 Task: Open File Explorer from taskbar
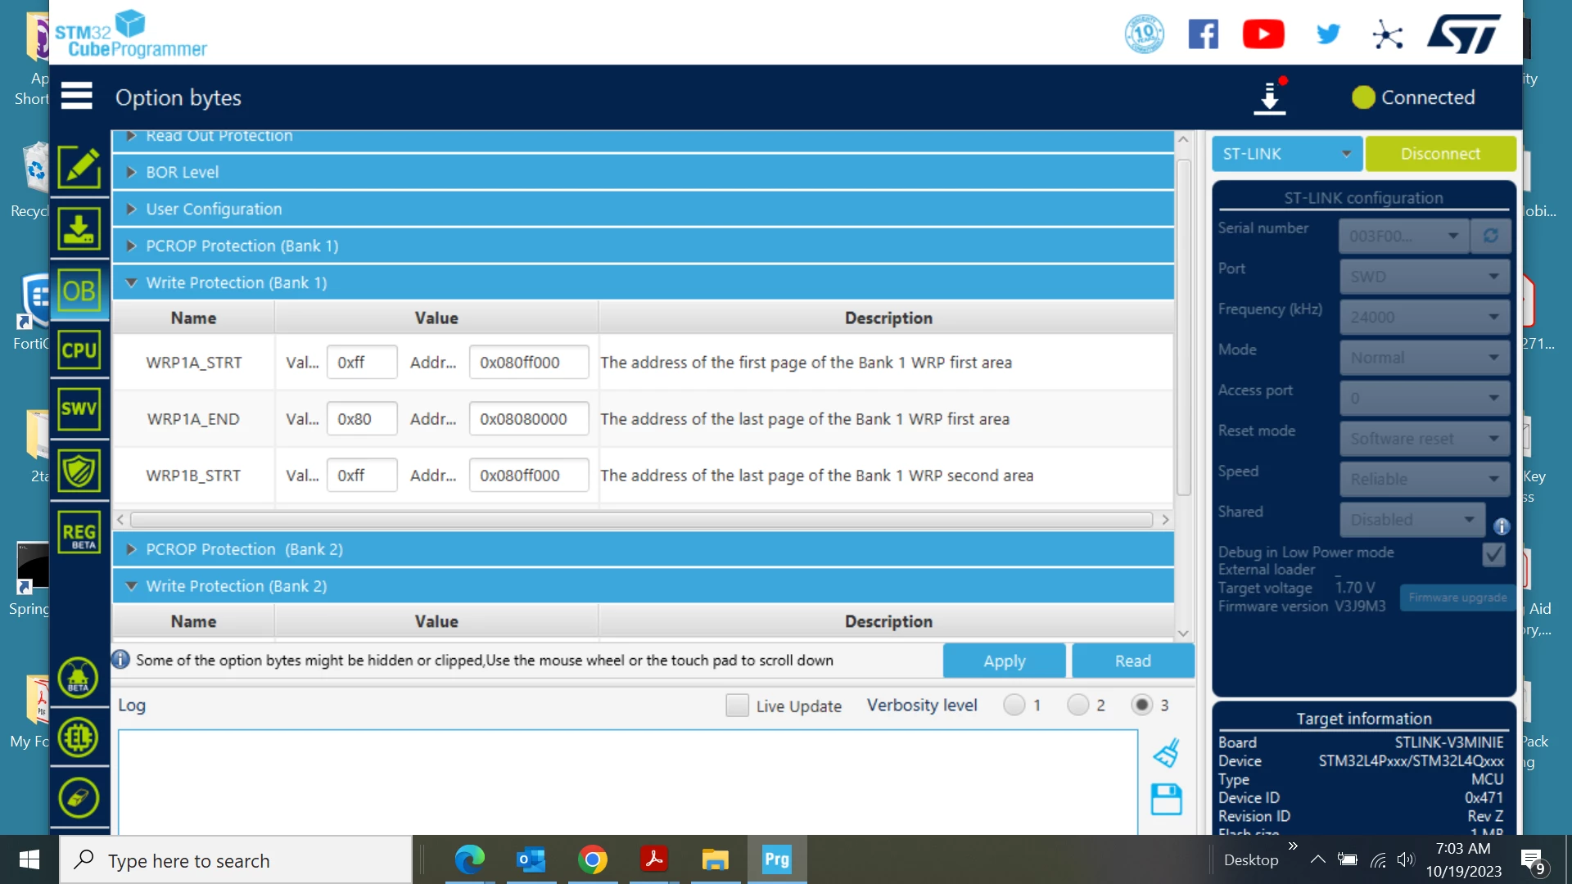[x=715, y=859]
